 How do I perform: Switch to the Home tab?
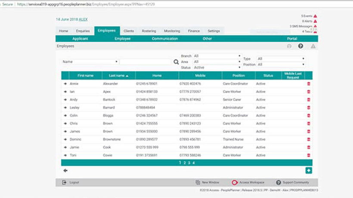[x=63, y=31]
